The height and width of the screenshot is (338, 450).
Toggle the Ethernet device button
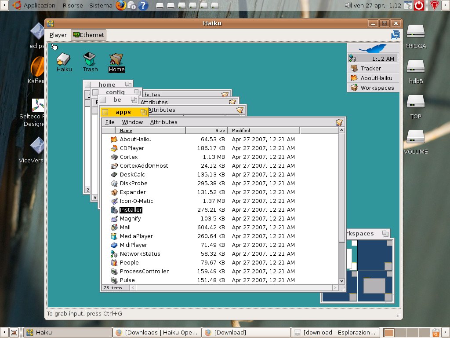click(88, 35)
